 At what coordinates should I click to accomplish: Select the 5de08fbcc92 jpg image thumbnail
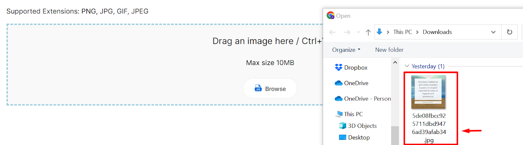[429, 93]
